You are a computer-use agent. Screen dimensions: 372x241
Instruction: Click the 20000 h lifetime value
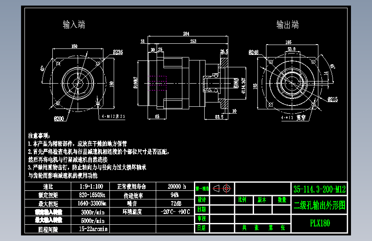[x=177, y=187]
